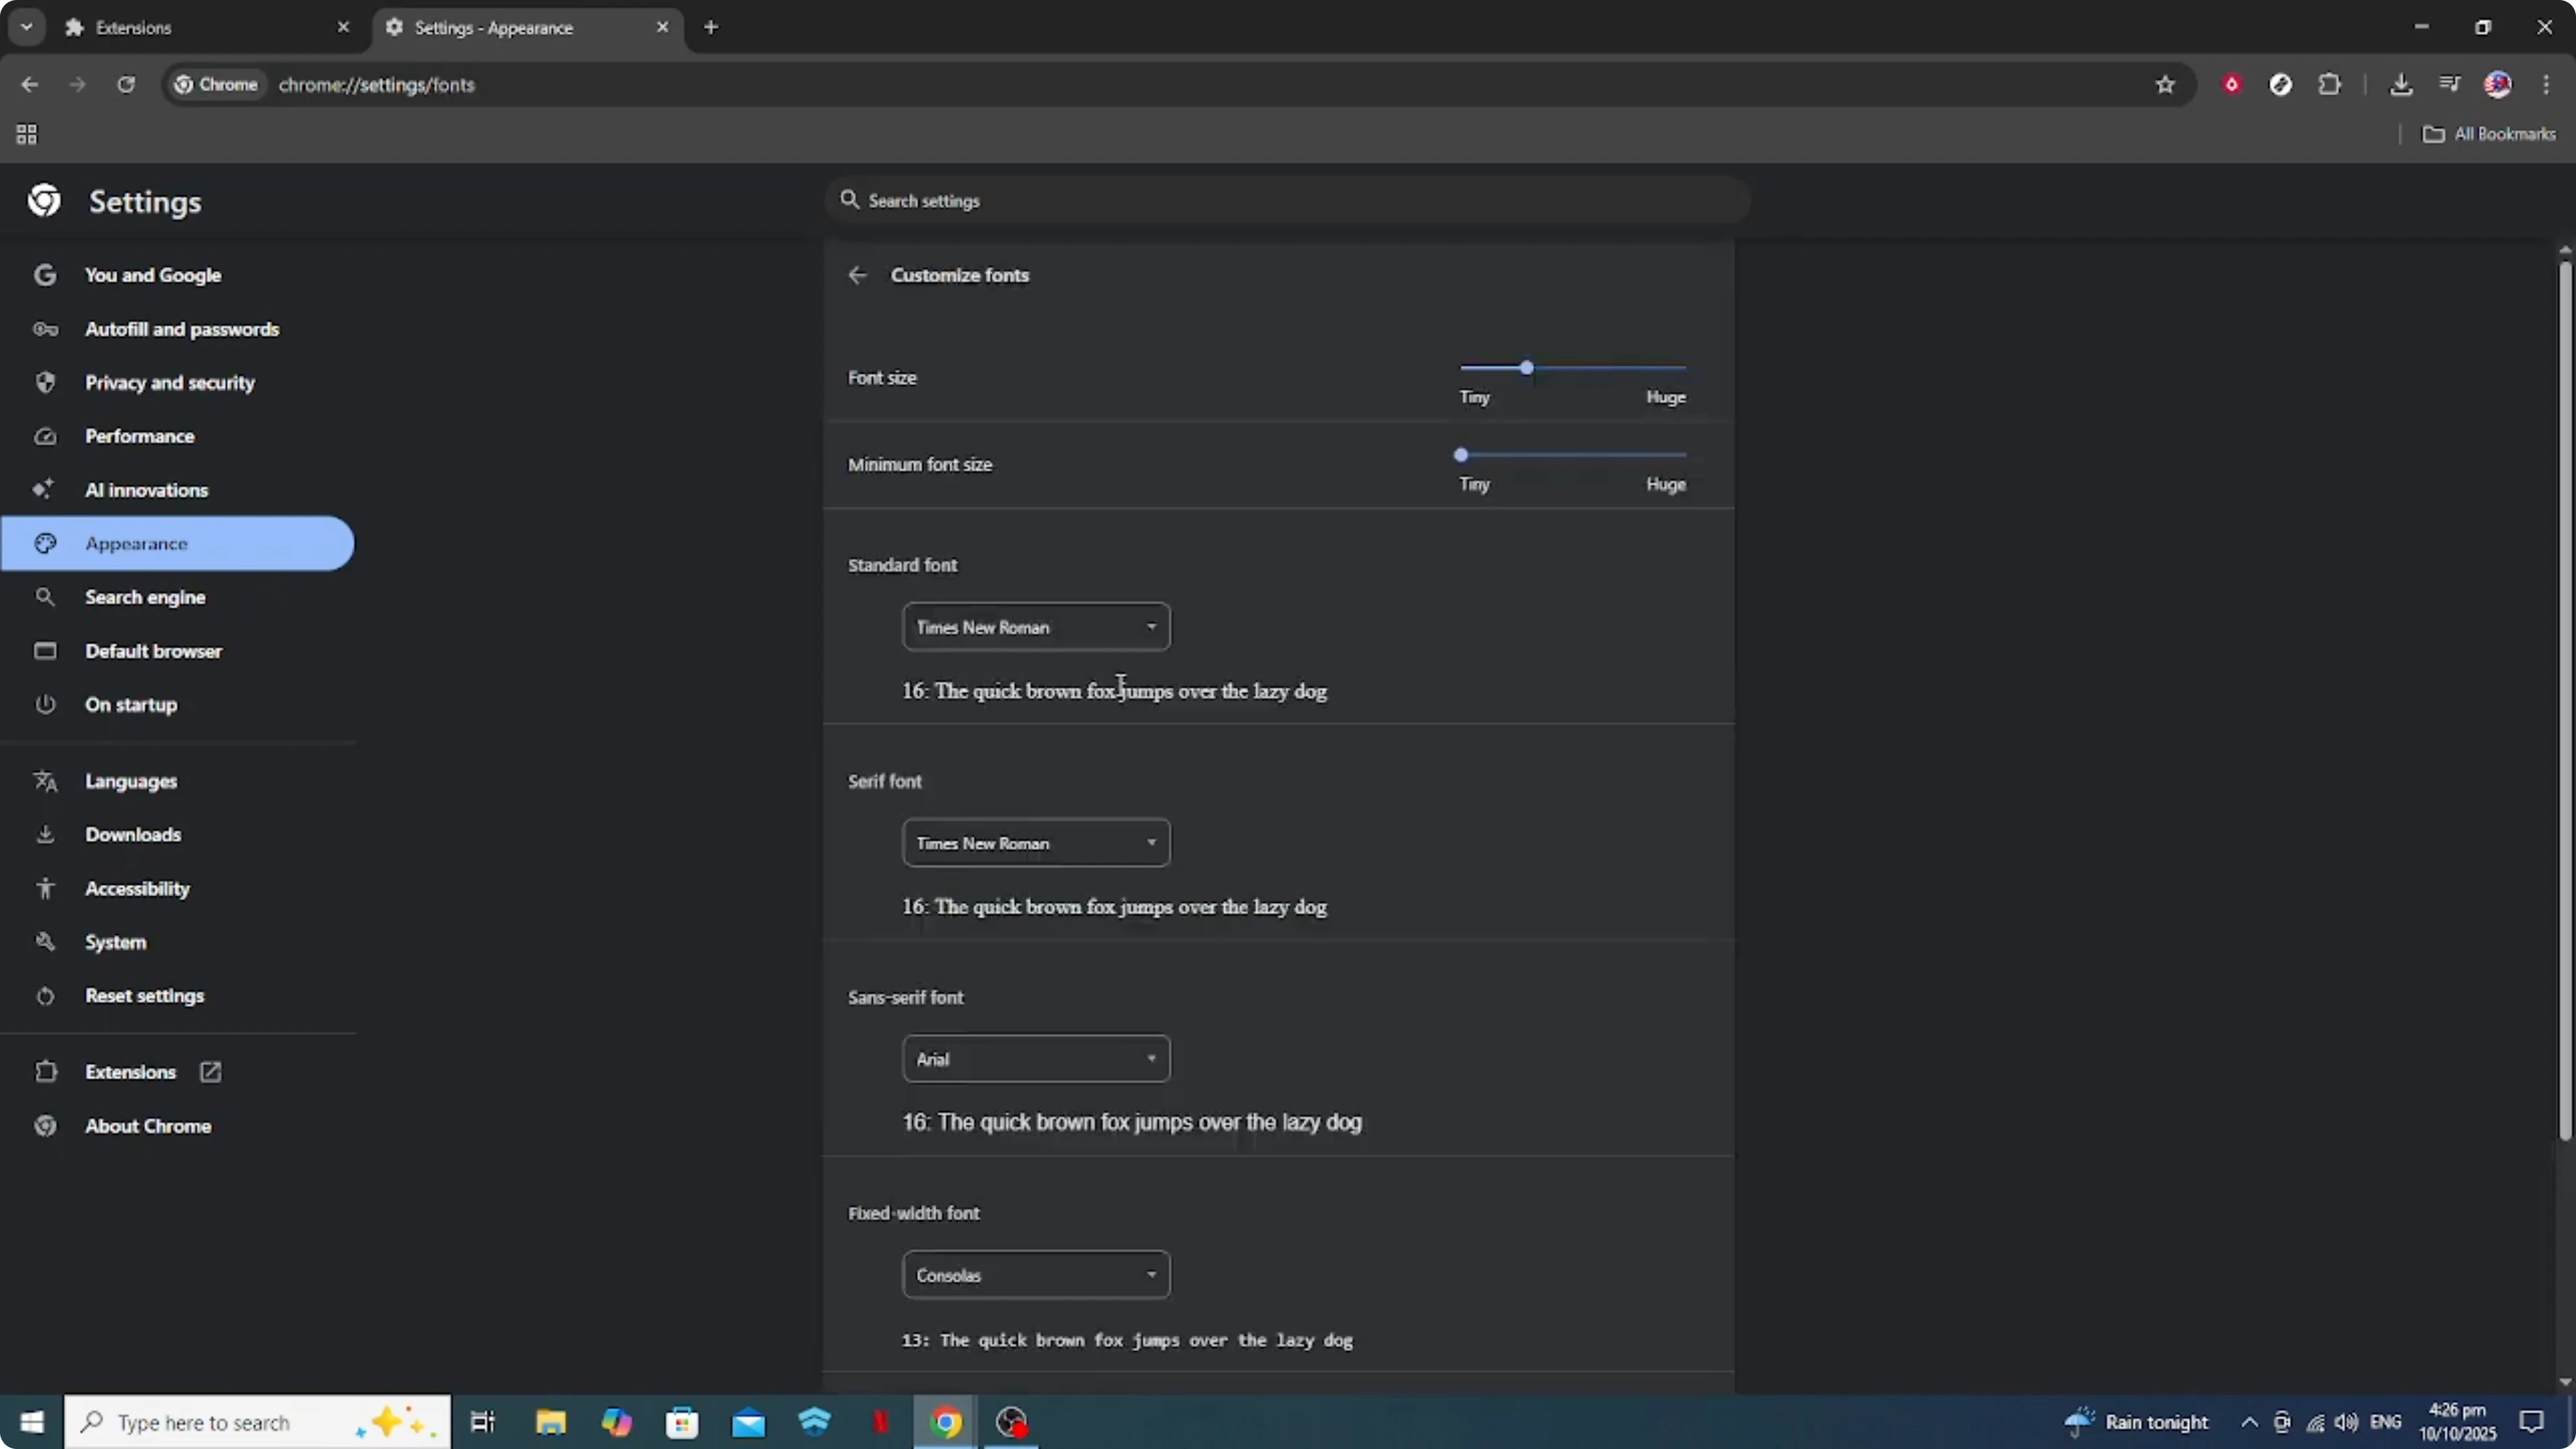Open Privacy and security settings

[x=169, y=382]
